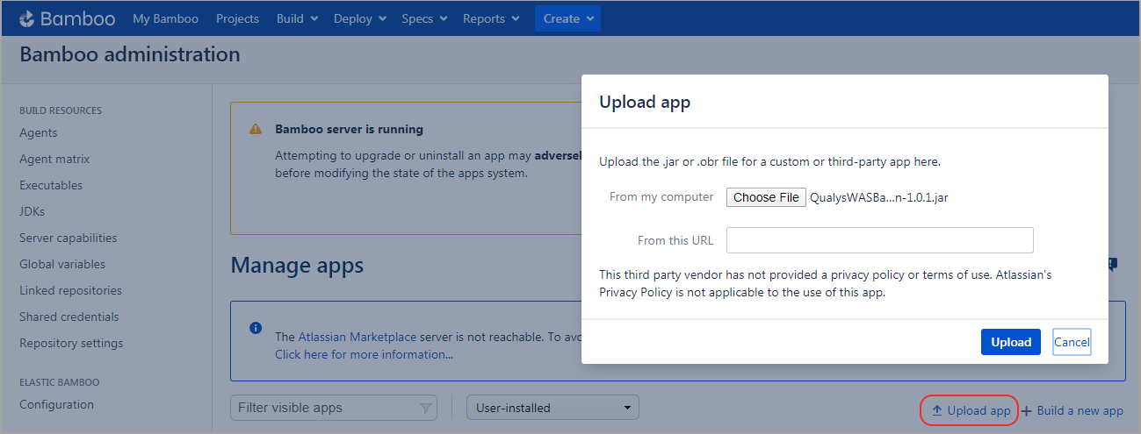This screenshot has width=1141, height=434.
Task: Open Repository settings sidebar link
Action: point(71,343)
